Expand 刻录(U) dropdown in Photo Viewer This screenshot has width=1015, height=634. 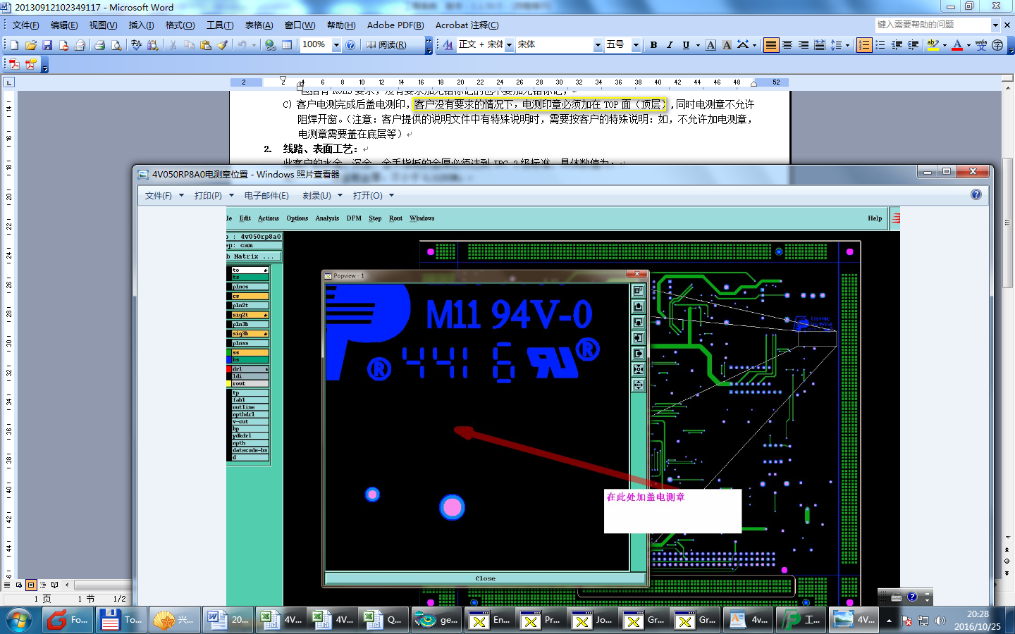tap(340, 195)
